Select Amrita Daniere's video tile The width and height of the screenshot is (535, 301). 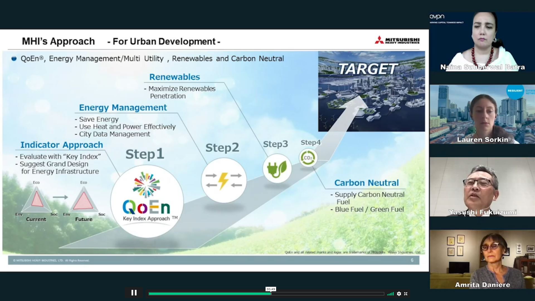point(482,259)
